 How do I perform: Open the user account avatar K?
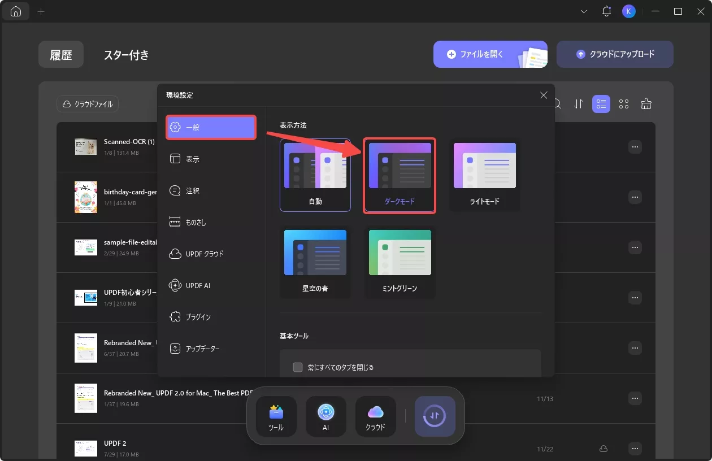point(628,11)
